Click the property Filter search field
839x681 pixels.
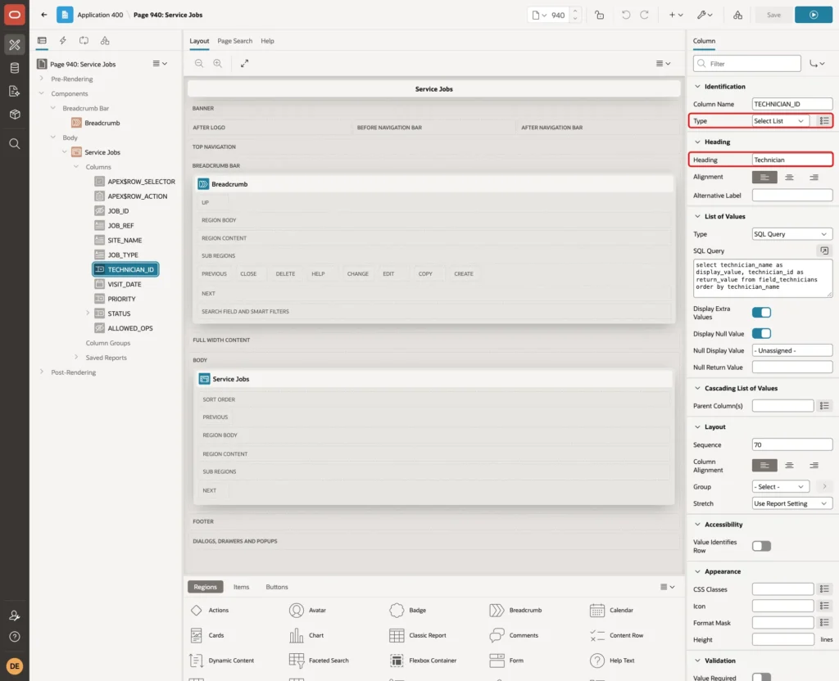click(747, 64)
